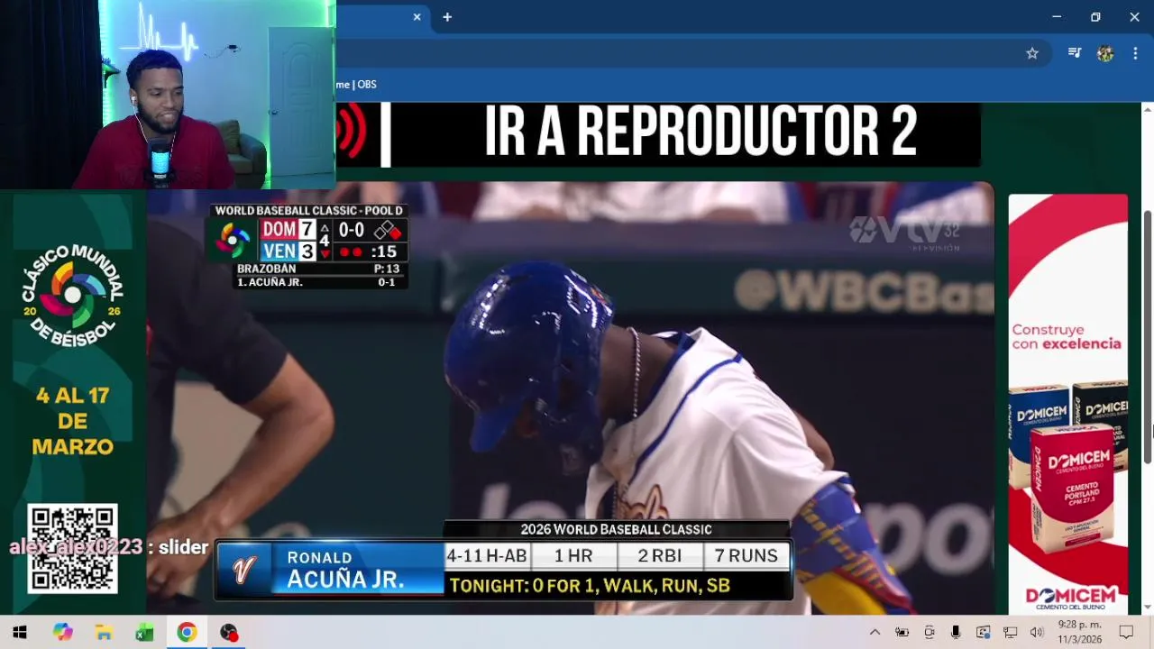Open the Chrome profile avatar
This screenshot has width=1154, height=649.
[x=1105, y=53]
